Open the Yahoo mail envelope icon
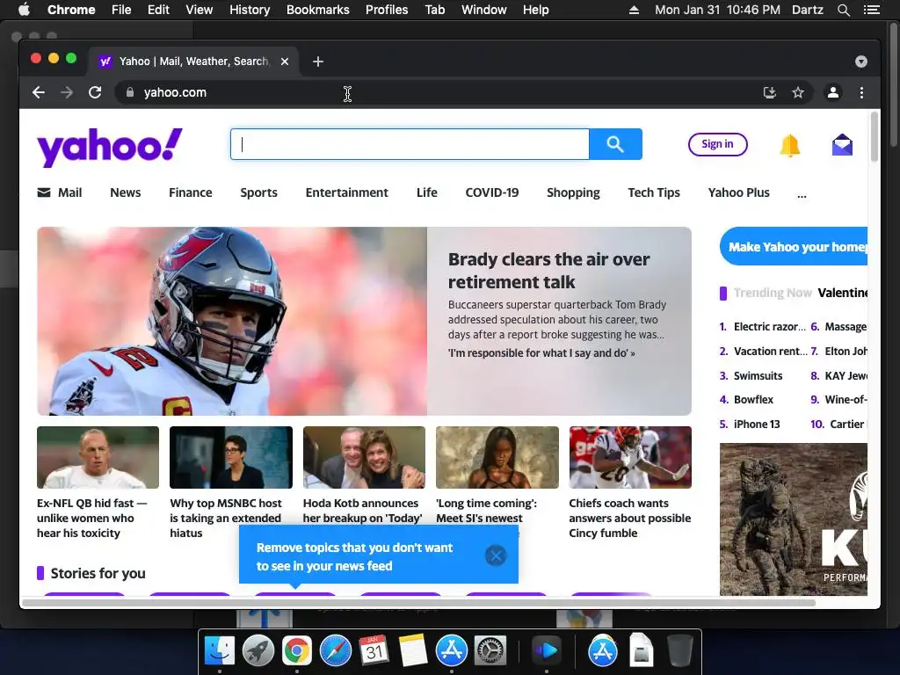Viewport: 900px width, 675px height. click(x=842, y=145)
